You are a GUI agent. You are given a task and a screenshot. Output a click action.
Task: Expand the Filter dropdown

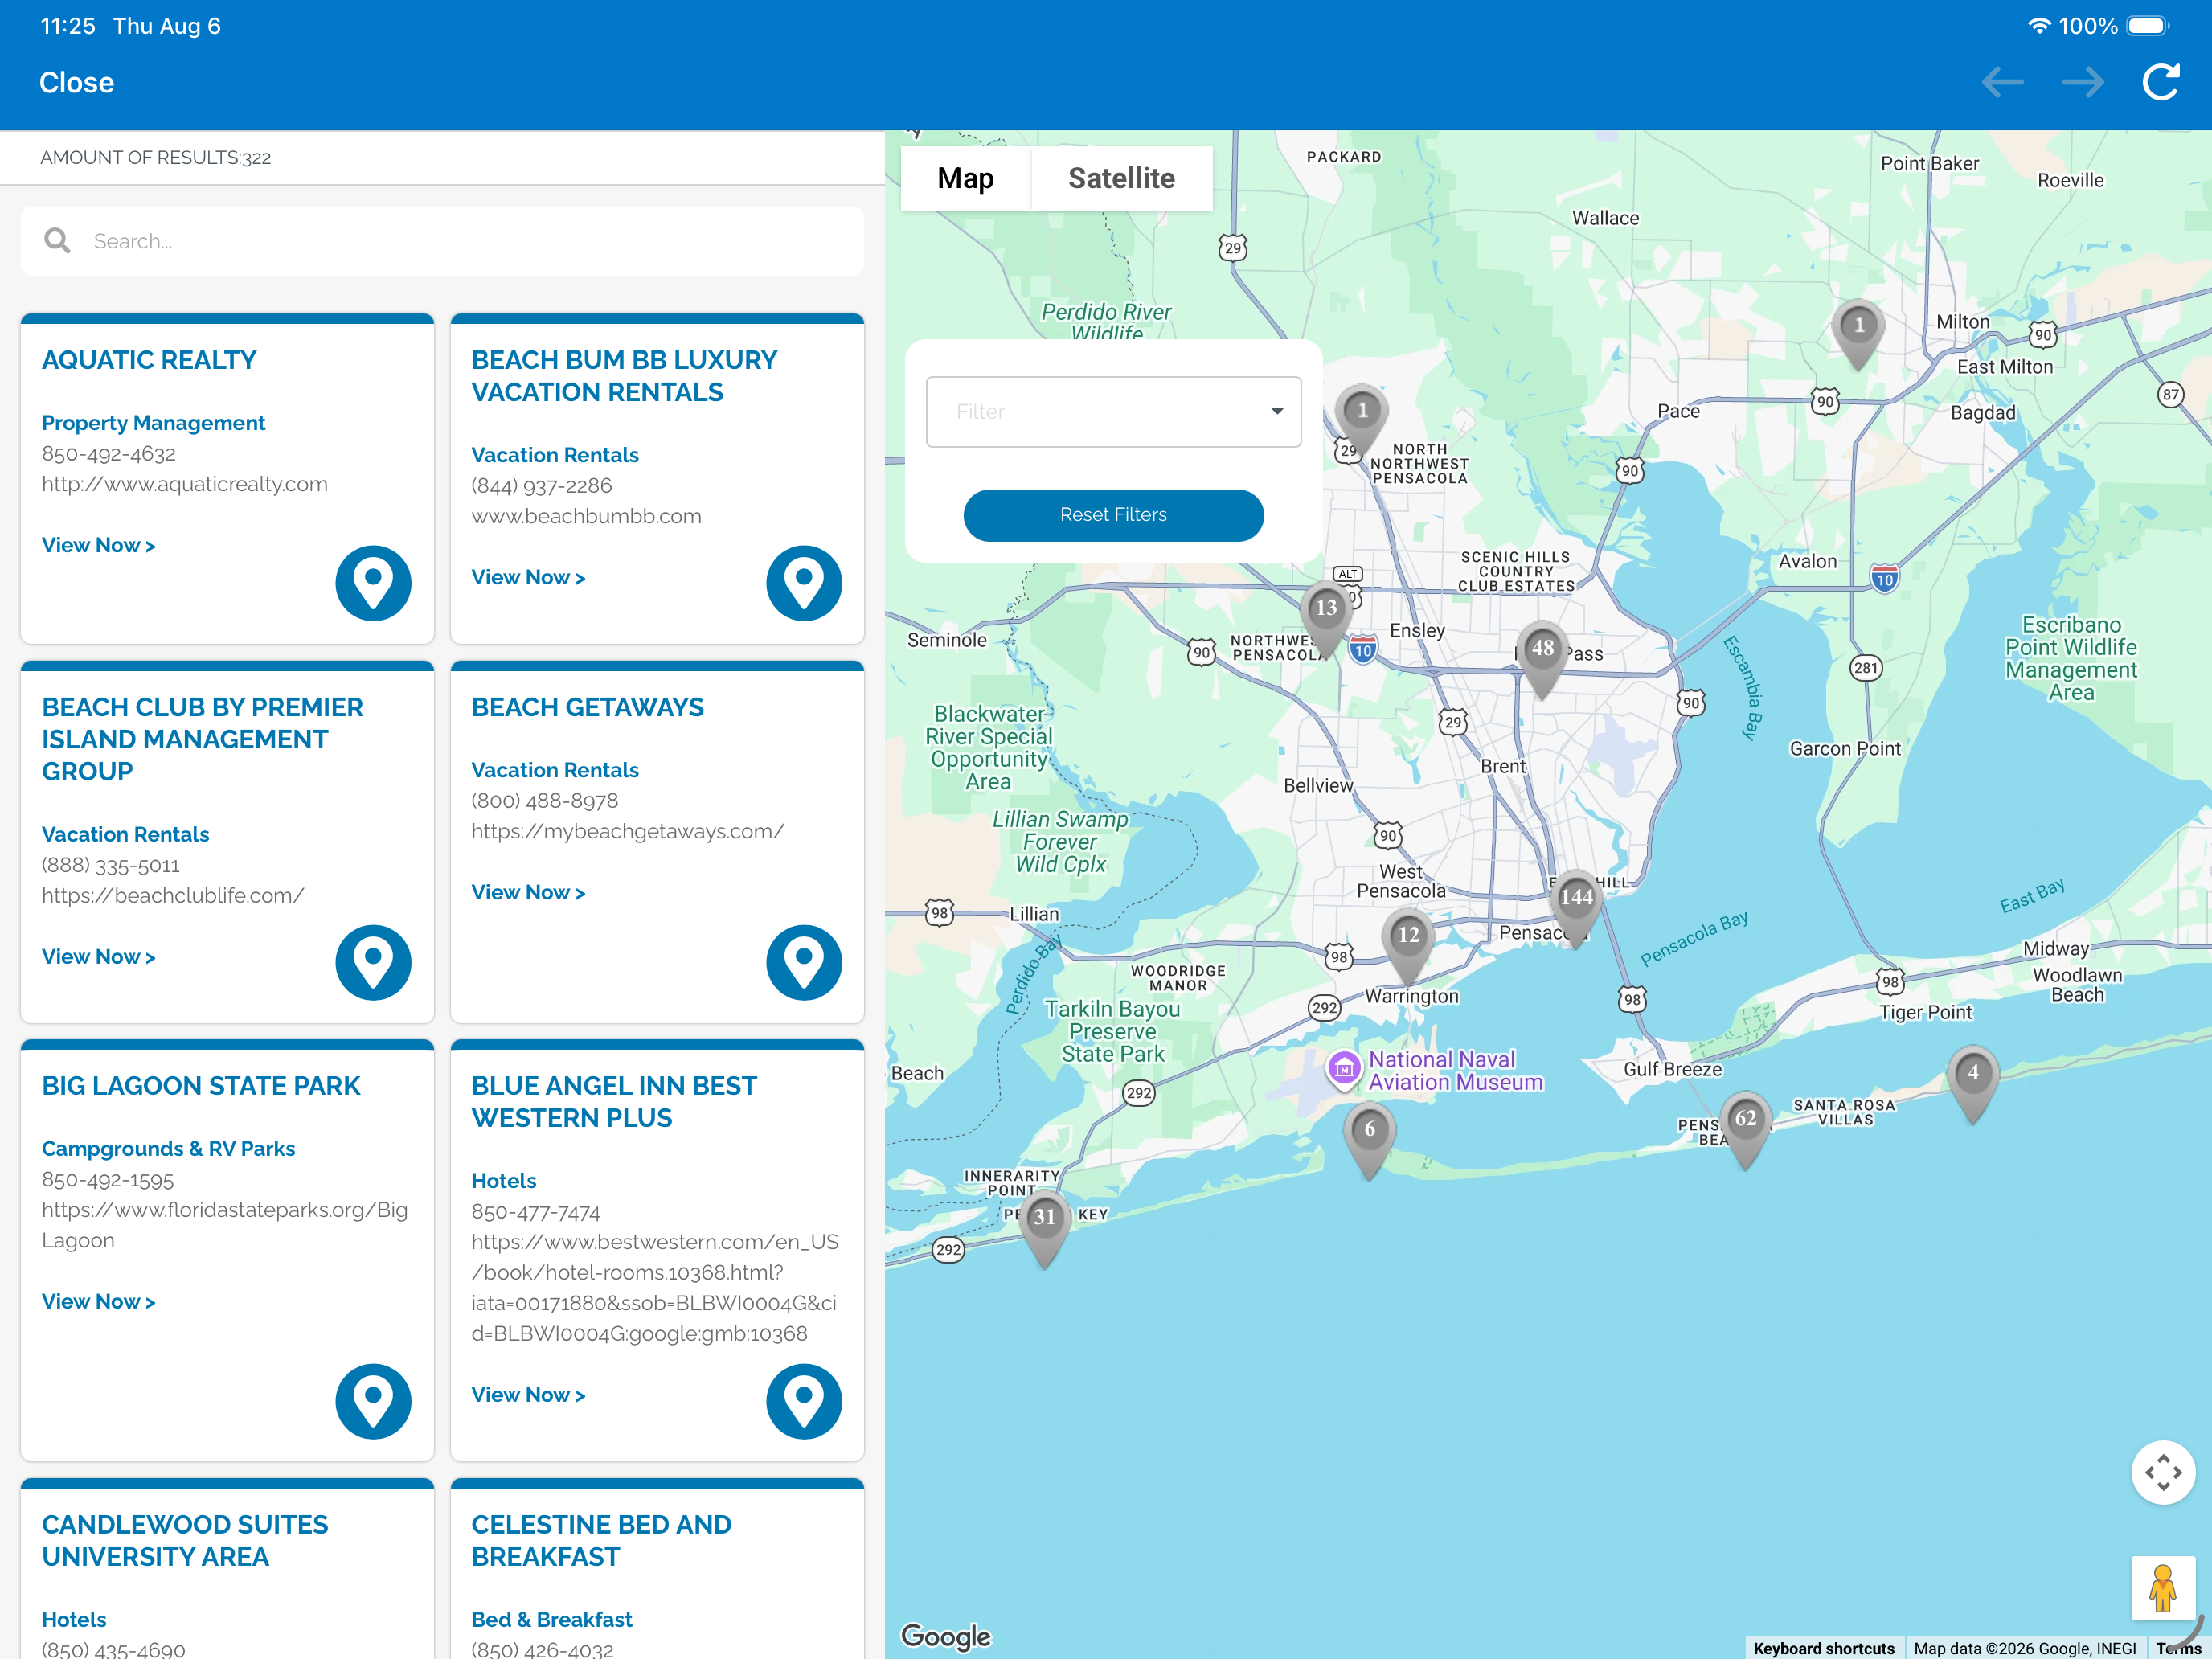tap(1113, 411)
